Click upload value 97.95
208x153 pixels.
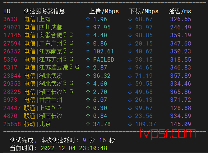coord(102,27)
